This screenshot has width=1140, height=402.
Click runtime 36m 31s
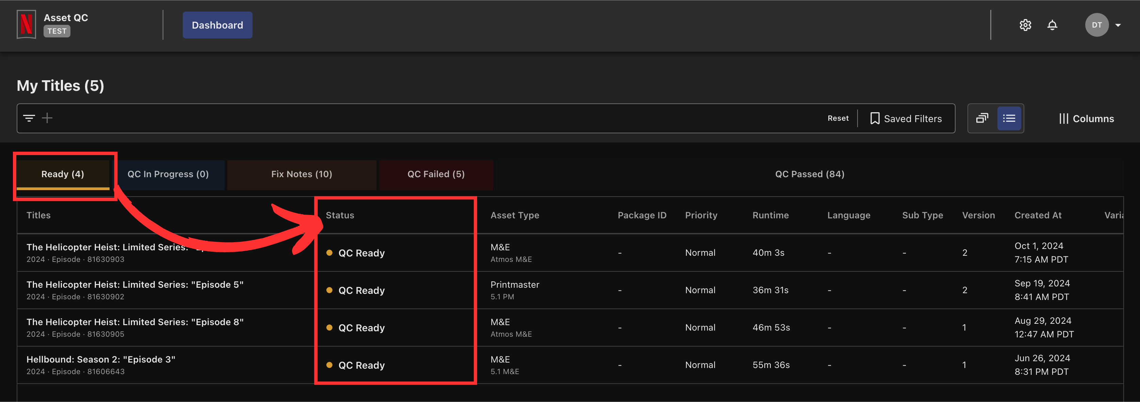pyautogui.click(x=770, y=290)
